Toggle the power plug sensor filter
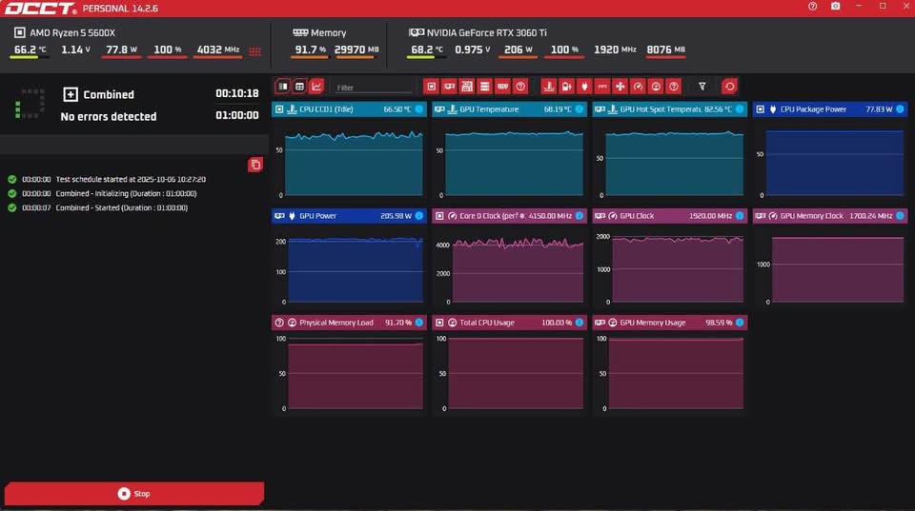The height and width of the screenshot is (511, 915). tap(584, 87)
